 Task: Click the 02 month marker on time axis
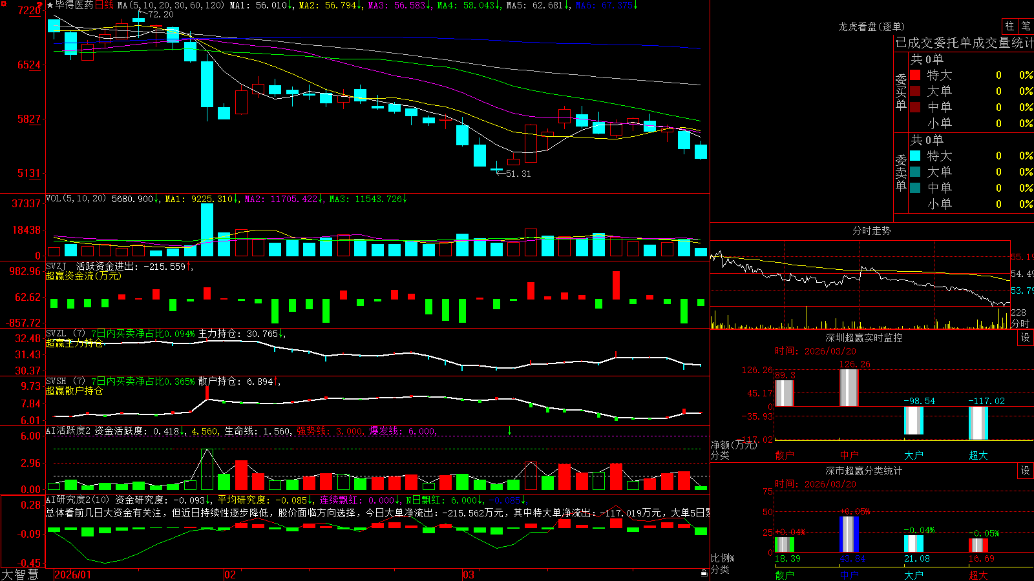230,575
